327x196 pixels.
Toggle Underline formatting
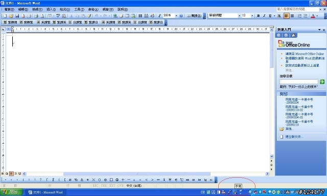tap(270, 16)
